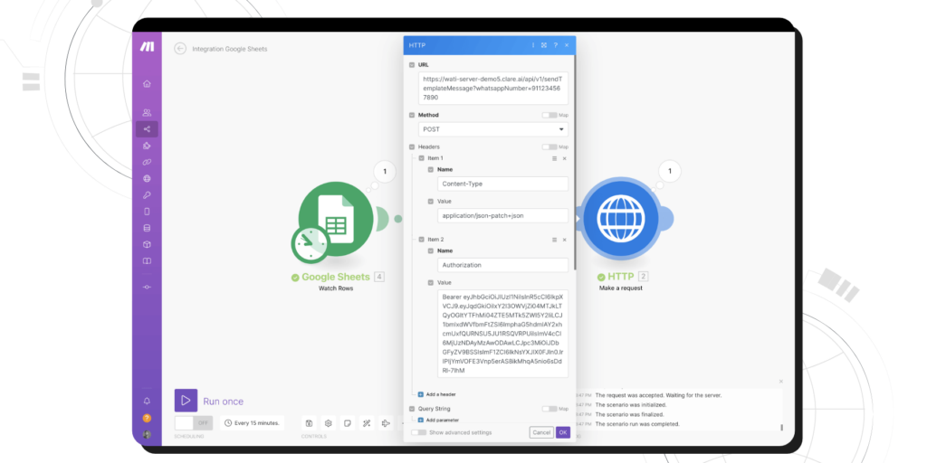Collapse the URL field section
The height and width of the screenshot is (463, 927).
pyautogui.click(x=412, y=65)
